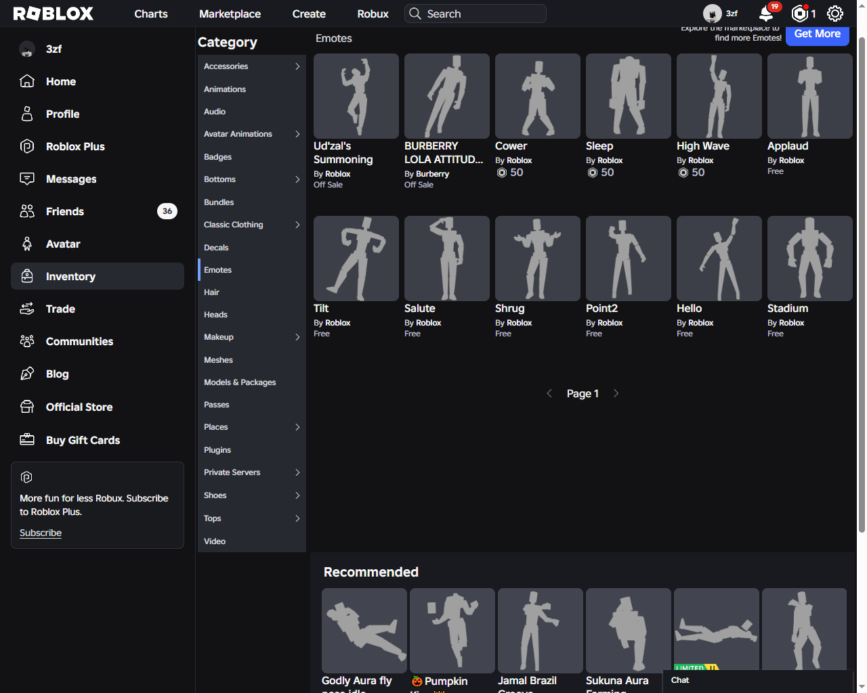The width and height of the screenshot is (867, 693).
Task: Select the Emotes category
Action: point(252,270)
